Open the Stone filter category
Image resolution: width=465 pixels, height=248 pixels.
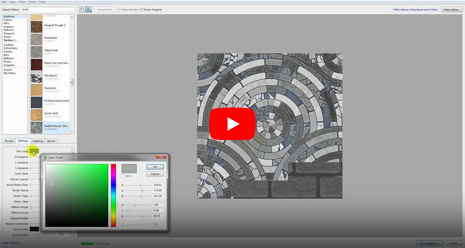pos(7,37)
